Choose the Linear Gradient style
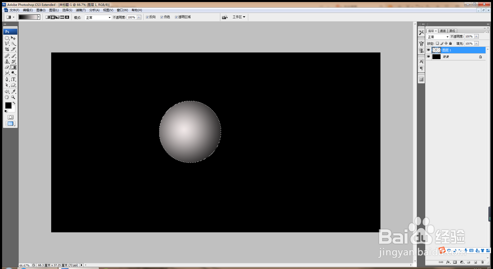Viewport: 493px width, 269px height. point(48,17)
